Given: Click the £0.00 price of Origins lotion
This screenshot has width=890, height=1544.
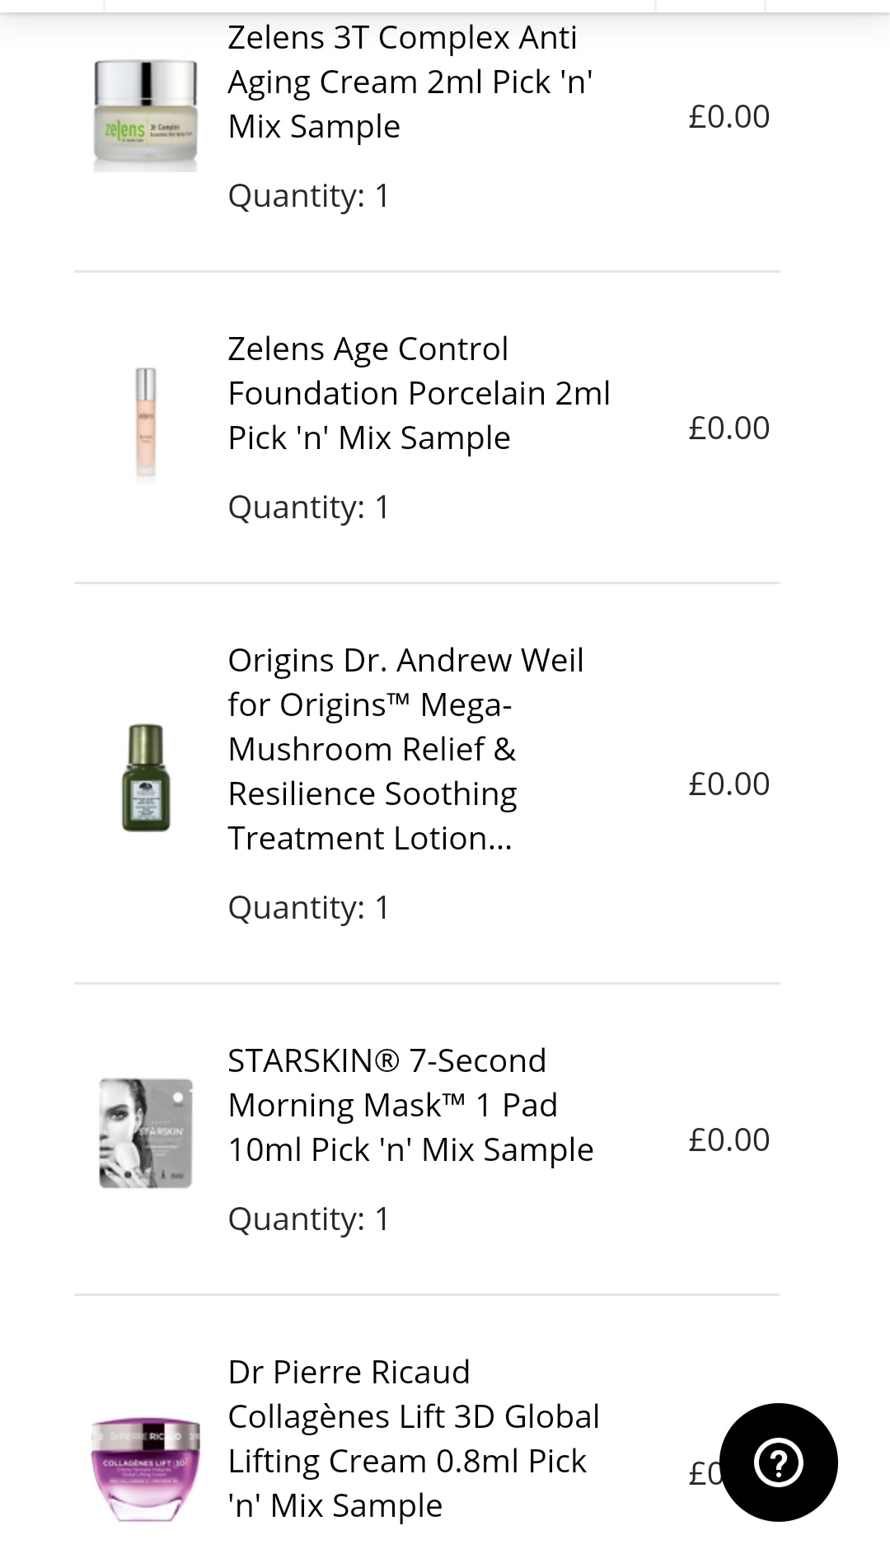Looking at the screenshot, I should pos(728,784).
